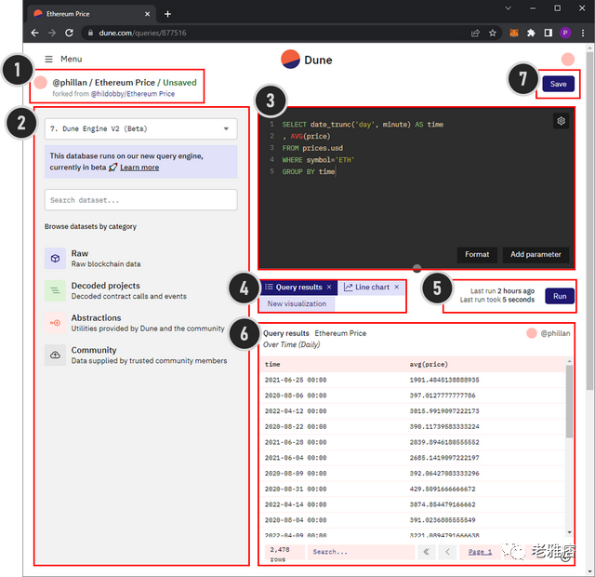Close the Line chart tab
The image size is (595, 577).
point(397,288)
